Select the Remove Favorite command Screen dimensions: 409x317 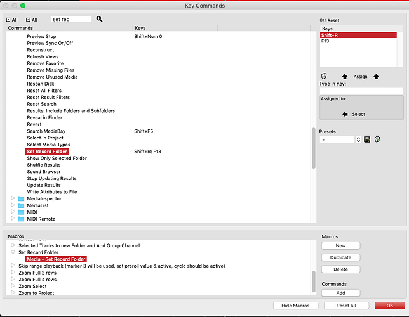coord(45,63)
